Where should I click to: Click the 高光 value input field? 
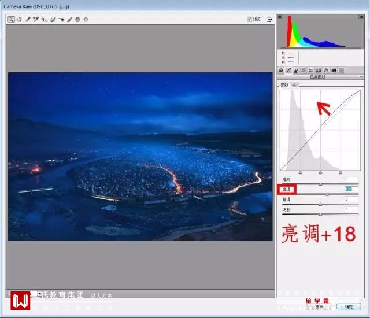tap(351, 179)
